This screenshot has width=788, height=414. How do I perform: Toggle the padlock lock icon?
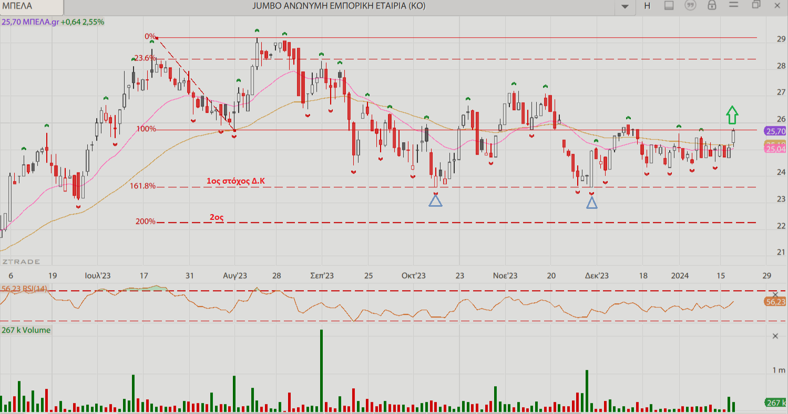pos(712,5)
